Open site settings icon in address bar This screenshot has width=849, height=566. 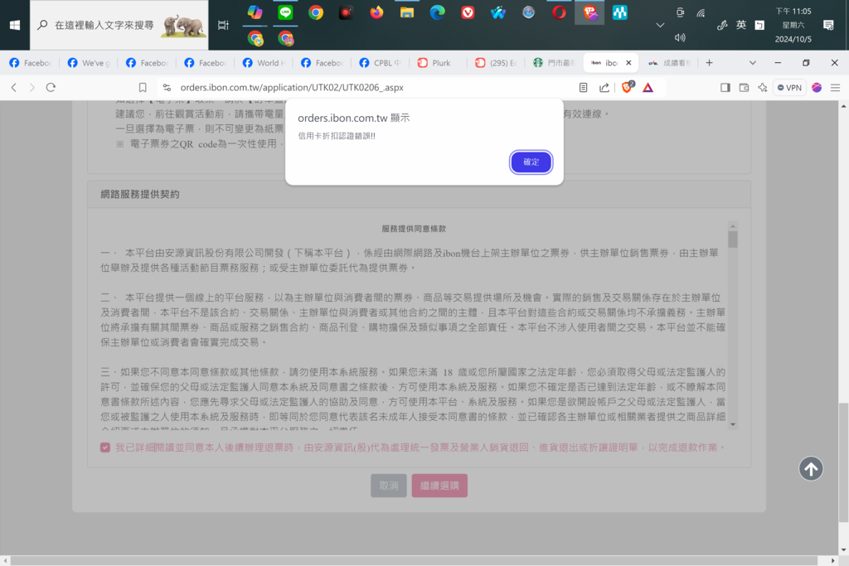click(167, 87)
